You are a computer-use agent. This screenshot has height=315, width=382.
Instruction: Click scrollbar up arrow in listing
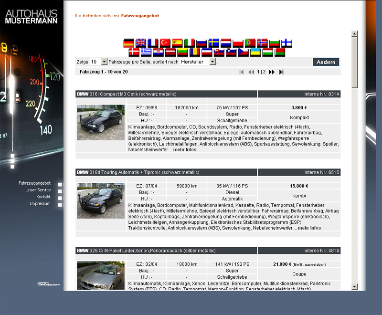pos(355,33)
